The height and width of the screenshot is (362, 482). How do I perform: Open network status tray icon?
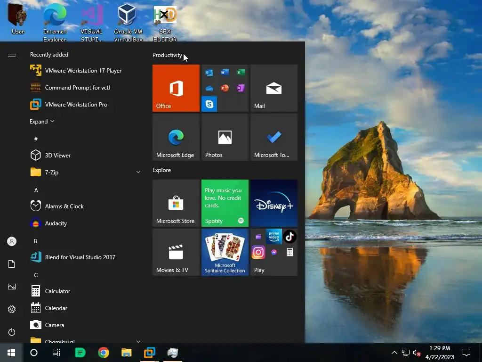click(405, 353)
